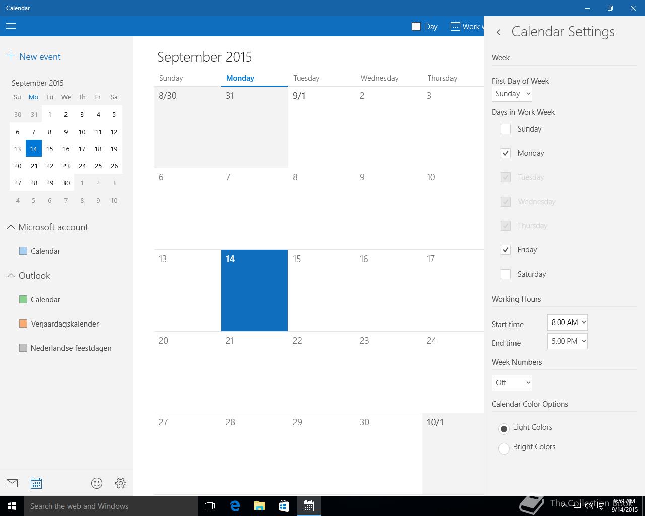
Task: Select the 8/30 cell in main calendar
Action: [x=187, y=127]
